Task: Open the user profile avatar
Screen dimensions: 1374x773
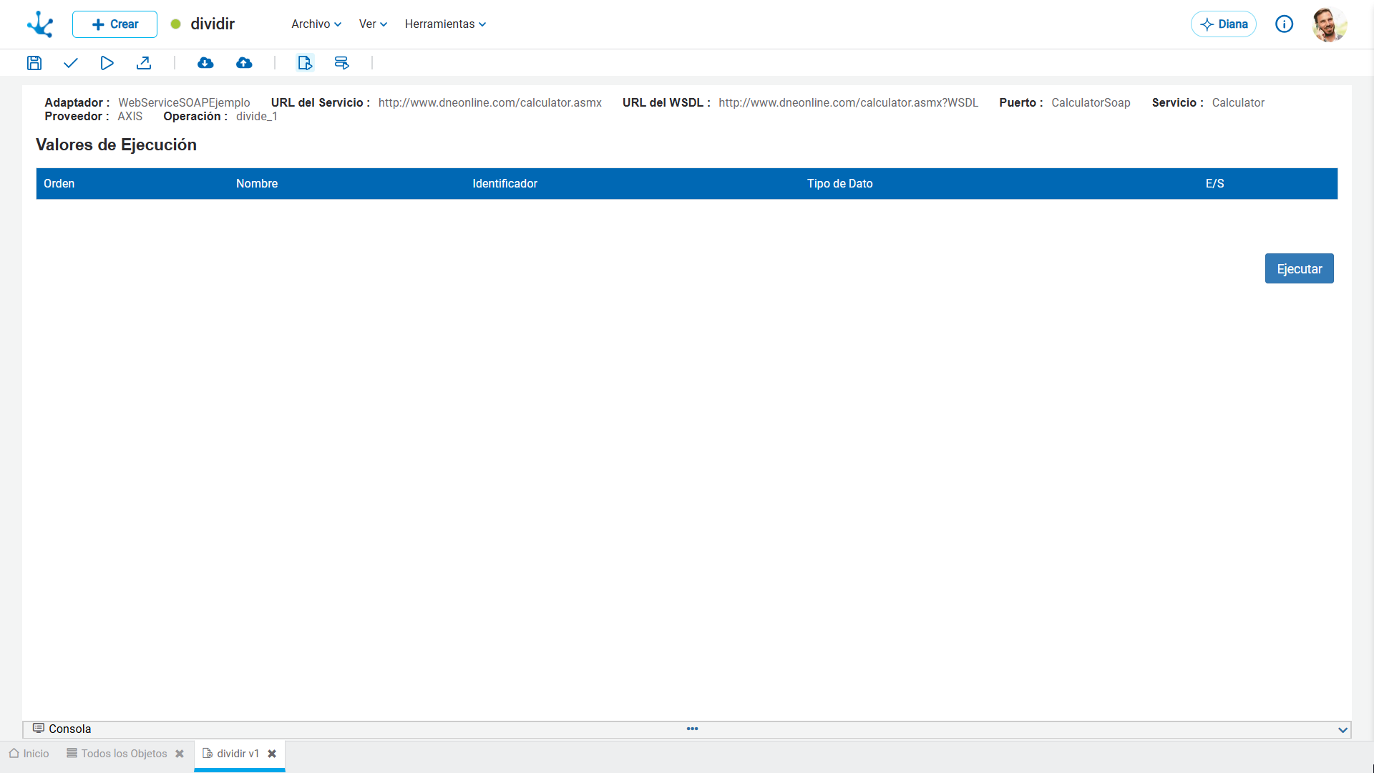Action: [1330, 24]
